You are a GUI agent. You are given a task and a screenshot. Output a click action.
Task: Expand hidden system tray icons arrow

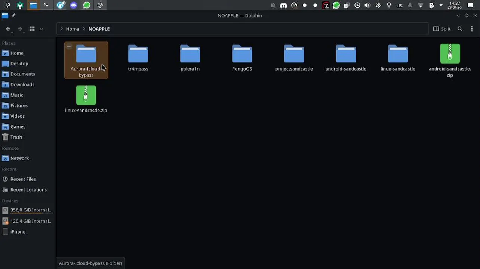[441, 5]
